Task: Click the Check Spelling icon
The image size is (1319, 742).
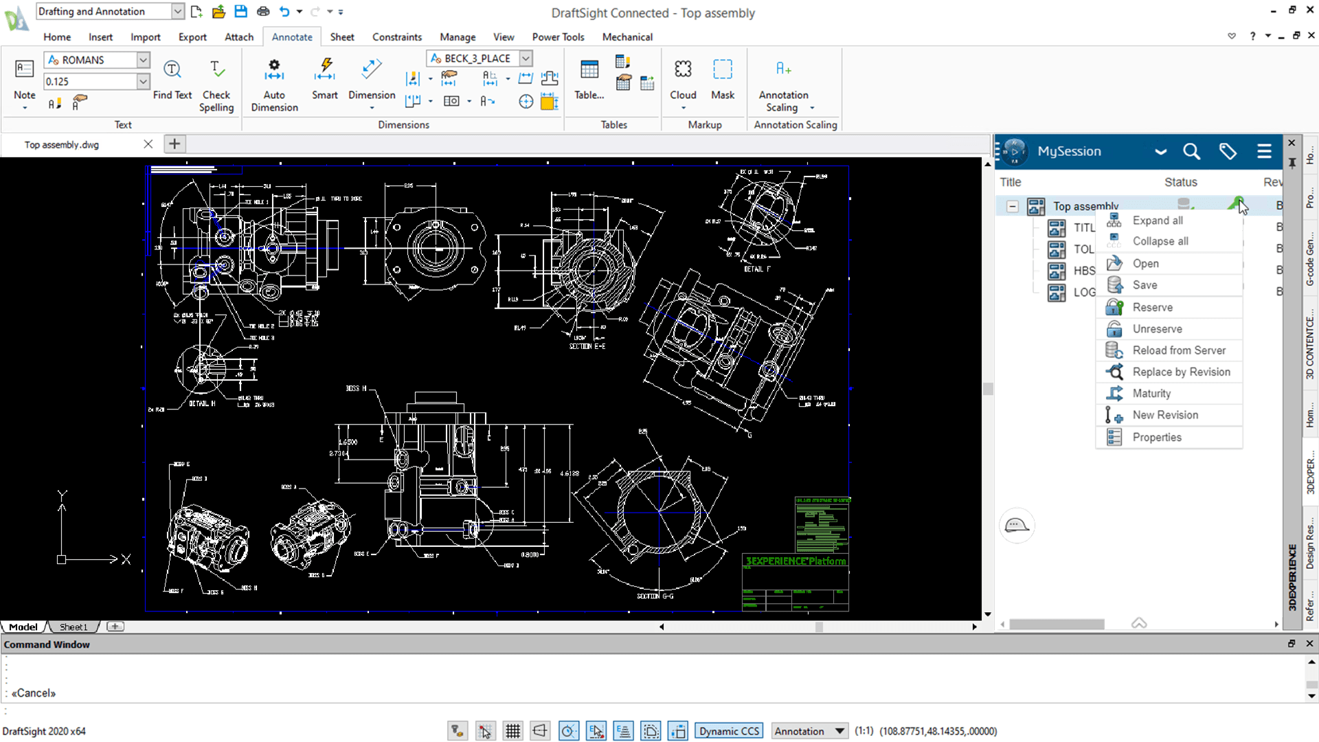Action: (x=216, y=69)
